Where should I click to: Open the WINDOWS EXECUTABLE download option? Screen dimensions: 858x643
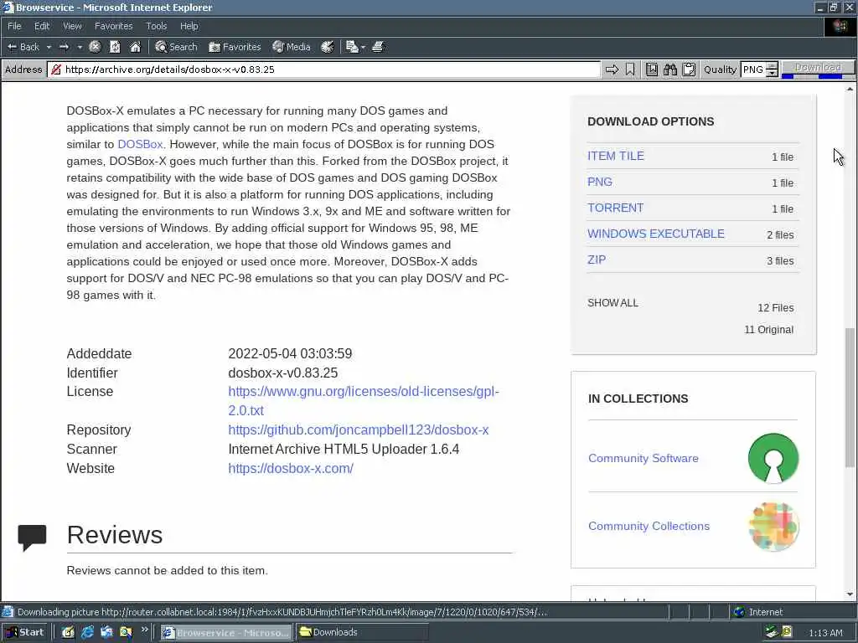655,234
